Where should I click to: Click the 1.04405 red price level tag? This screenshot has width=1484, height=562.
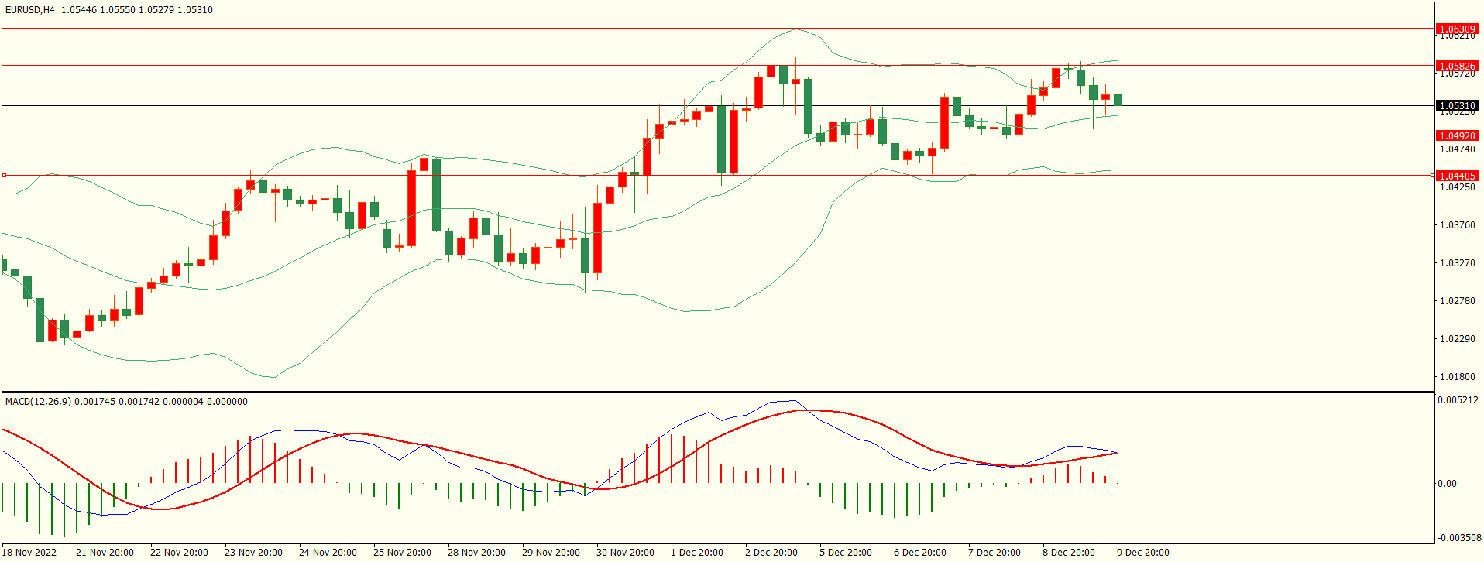[x=1457, y=176]
